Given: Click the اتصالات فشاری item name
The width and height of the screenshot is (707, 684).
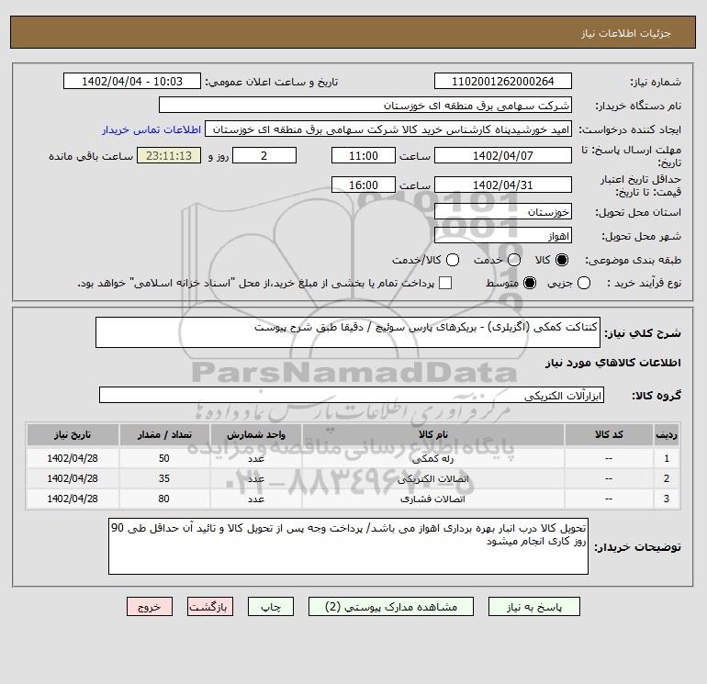Looking at the screenshot, I should (x=433, y=499).
